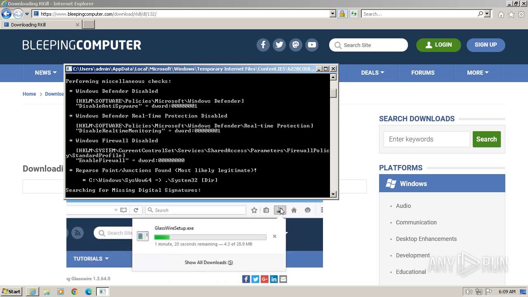Close the Downloading RKill tab
This screenshot has width=528, height=297.
tap(77, 25)
